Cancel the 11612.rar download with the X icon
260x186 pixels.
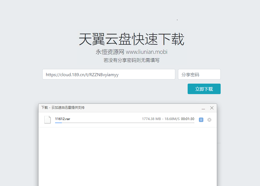click(x=209, y=119)
